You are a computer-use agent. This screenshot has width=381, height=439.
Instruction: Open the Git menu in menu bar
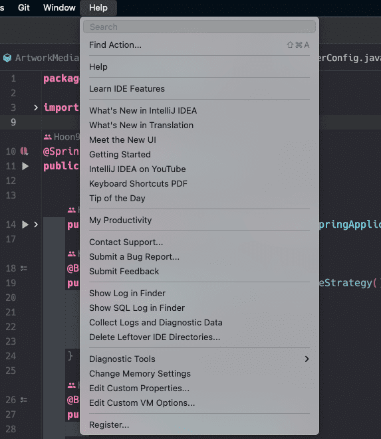[x=23, y=7]
